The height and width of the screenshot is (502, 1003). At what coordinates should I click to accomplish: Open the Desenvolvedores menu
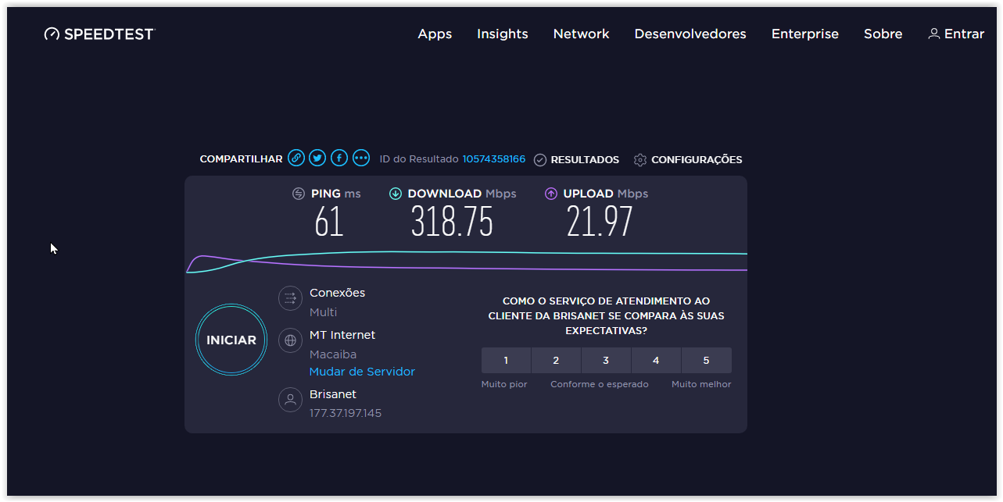pyautogui.click(x=690, y=34)
